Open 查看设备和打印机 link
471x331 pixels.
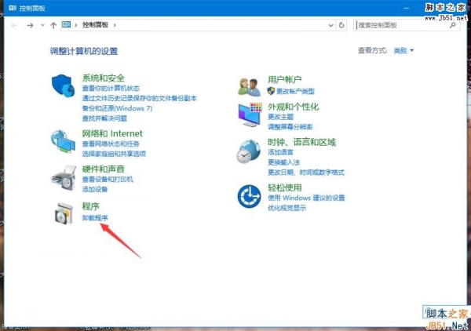click(x=108, y=180)
